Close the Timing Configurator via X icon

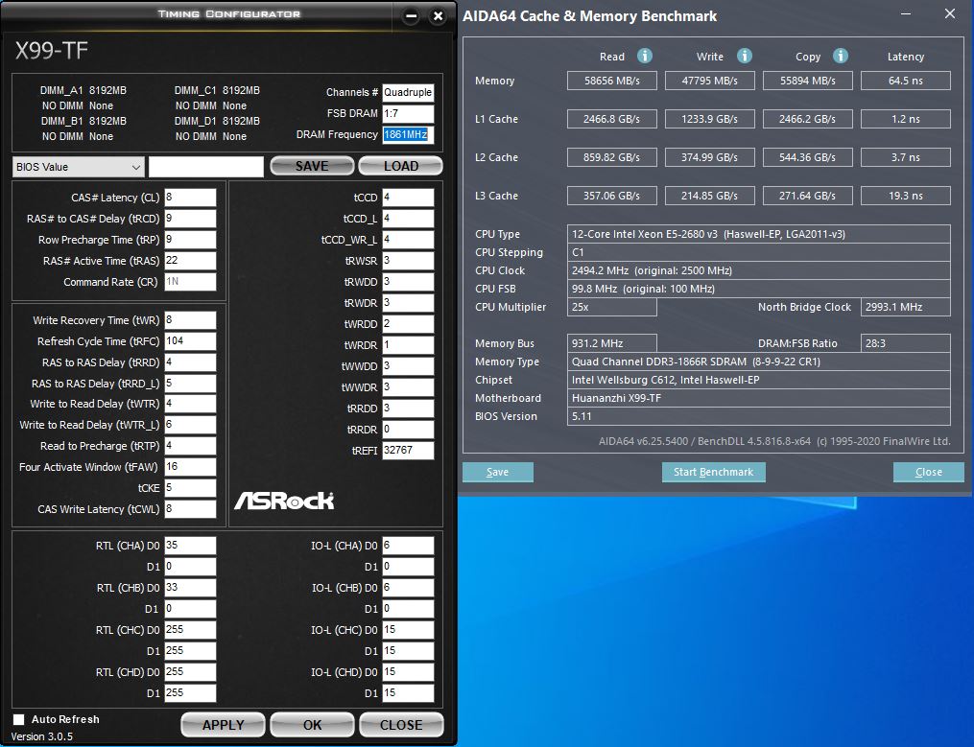pos(438,16)
